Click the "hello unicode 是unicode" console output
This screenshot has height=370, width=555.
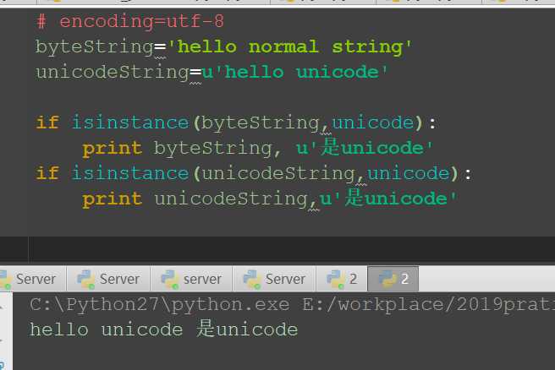pos(163,329)
